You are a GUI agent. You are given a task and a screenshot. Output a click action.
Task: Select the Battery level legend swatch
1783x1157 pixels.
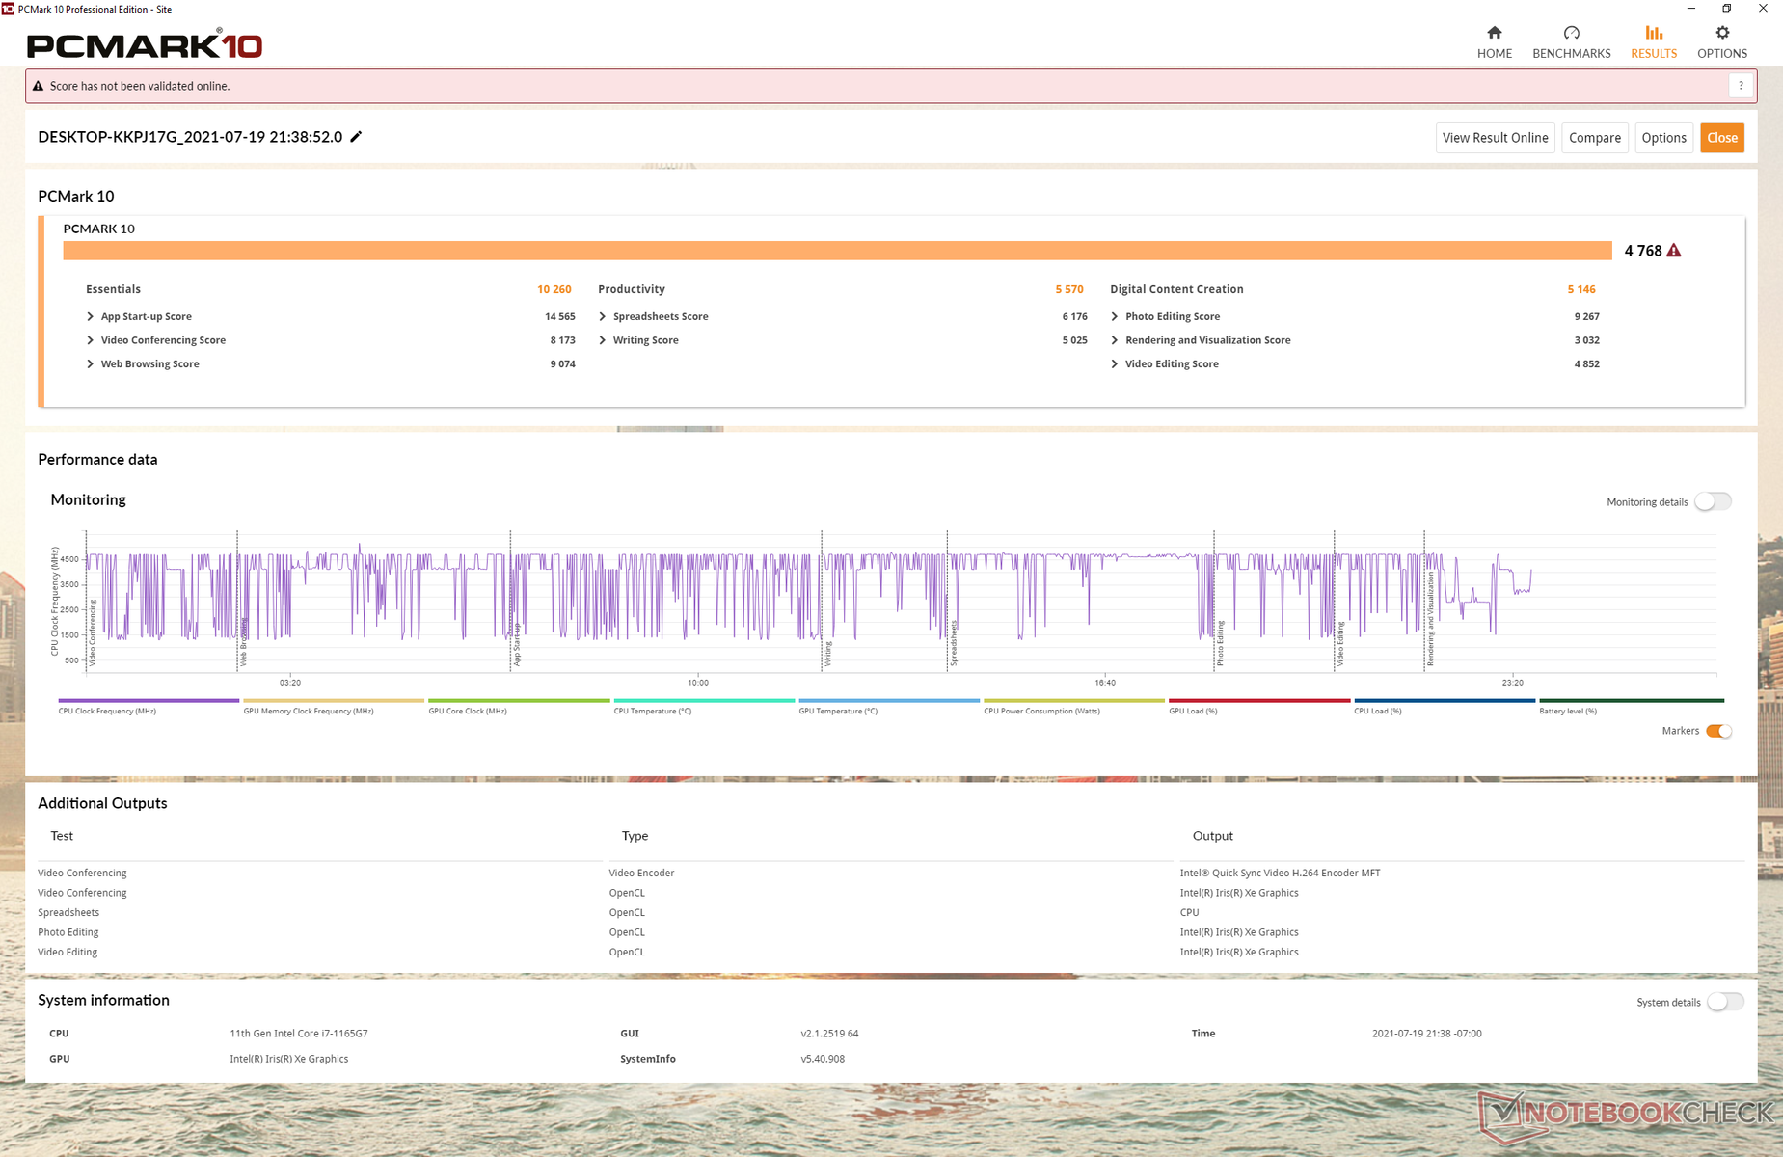click(1632, 701)
